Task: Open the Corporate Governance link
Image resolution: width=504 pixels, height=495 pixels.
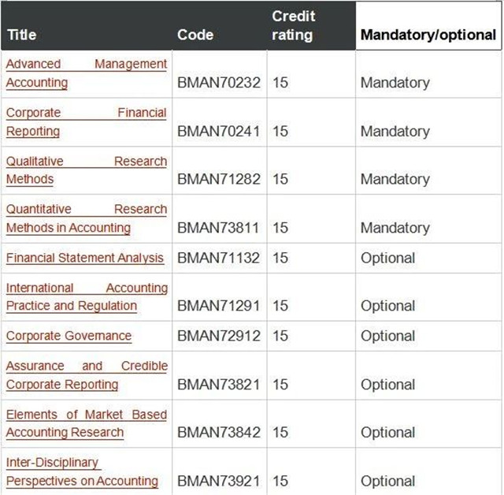Action: tap(69, 336)
